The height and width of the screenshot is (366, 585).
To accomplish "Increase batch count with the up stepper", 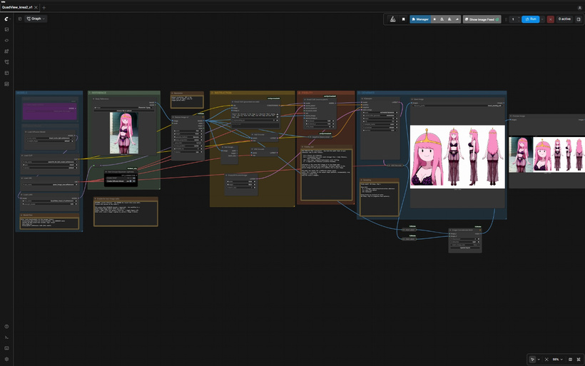I will 519,18.
